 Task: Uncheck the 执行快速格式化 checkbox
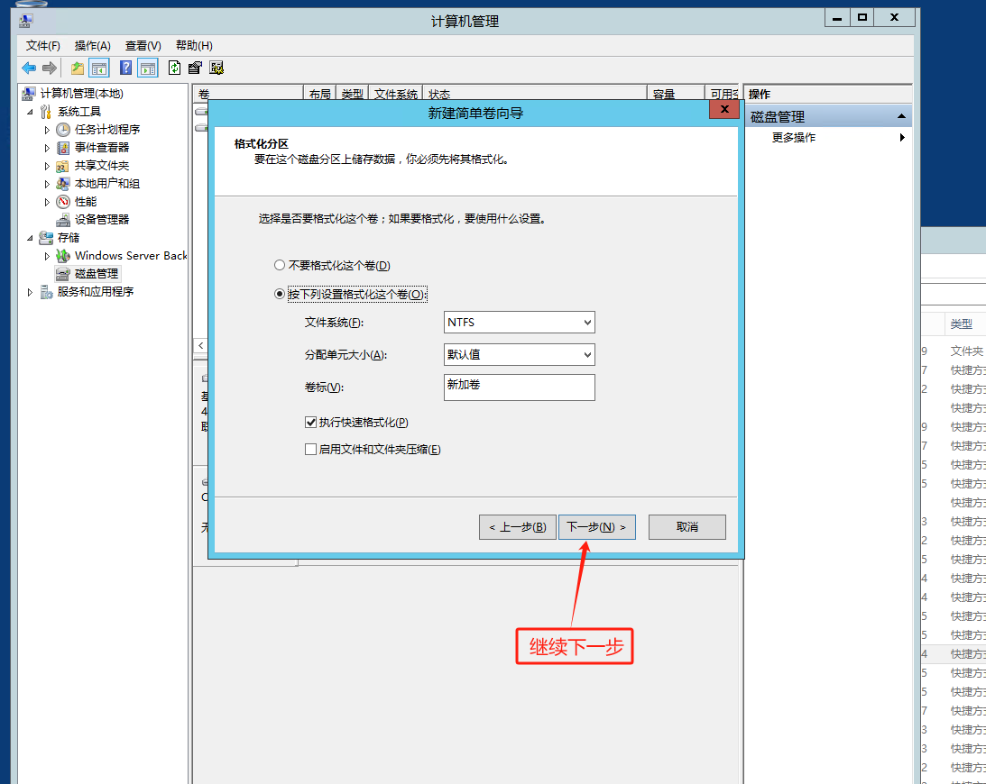click(311, 422)
